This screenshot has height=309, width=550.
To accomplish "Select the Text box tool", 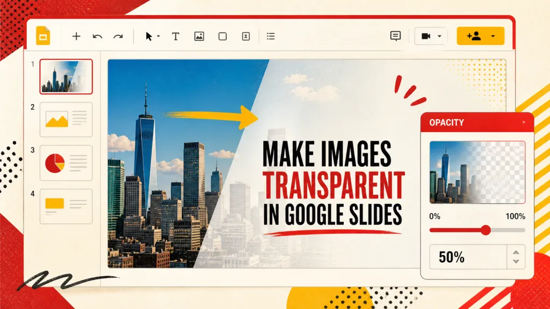I will pyautogui.click(x=176, y=36).
